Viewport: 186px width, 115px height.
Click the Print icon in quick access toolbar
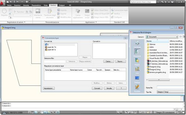pyautogui.click(x=27, y=2)
